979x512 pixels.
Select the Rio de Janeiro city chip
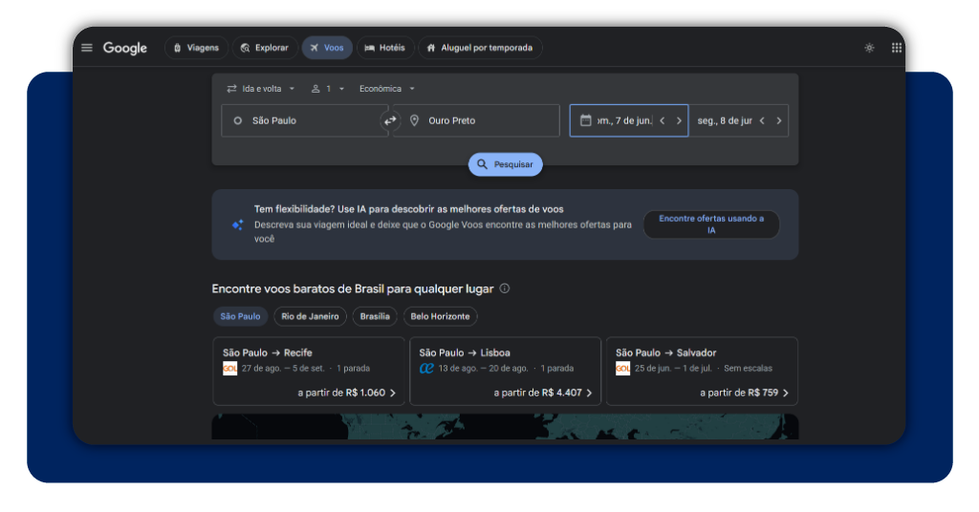point(311,317)
